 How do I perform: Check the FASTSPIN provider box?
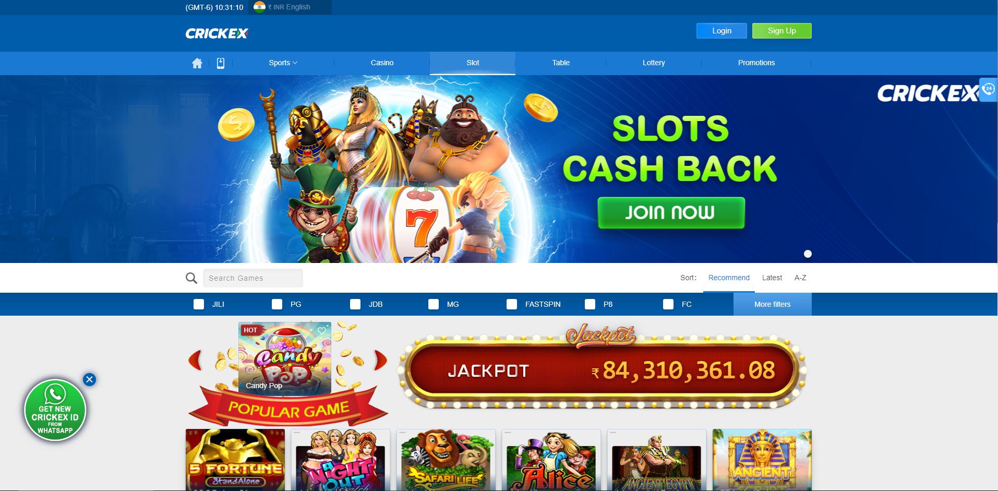(x=512, y=304)
